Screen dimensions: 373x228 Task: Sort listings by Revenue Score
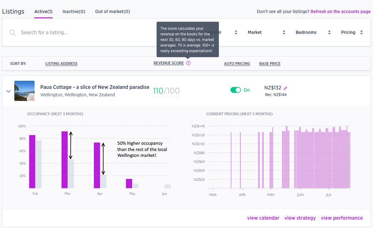pyautogui.click(x=168, y=63)
